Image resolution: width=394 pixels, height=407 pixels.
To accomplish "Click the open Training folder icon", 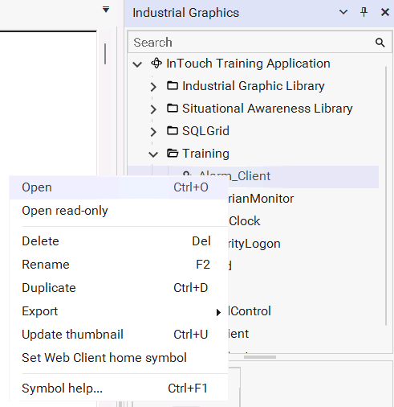I will coord(173,154).
